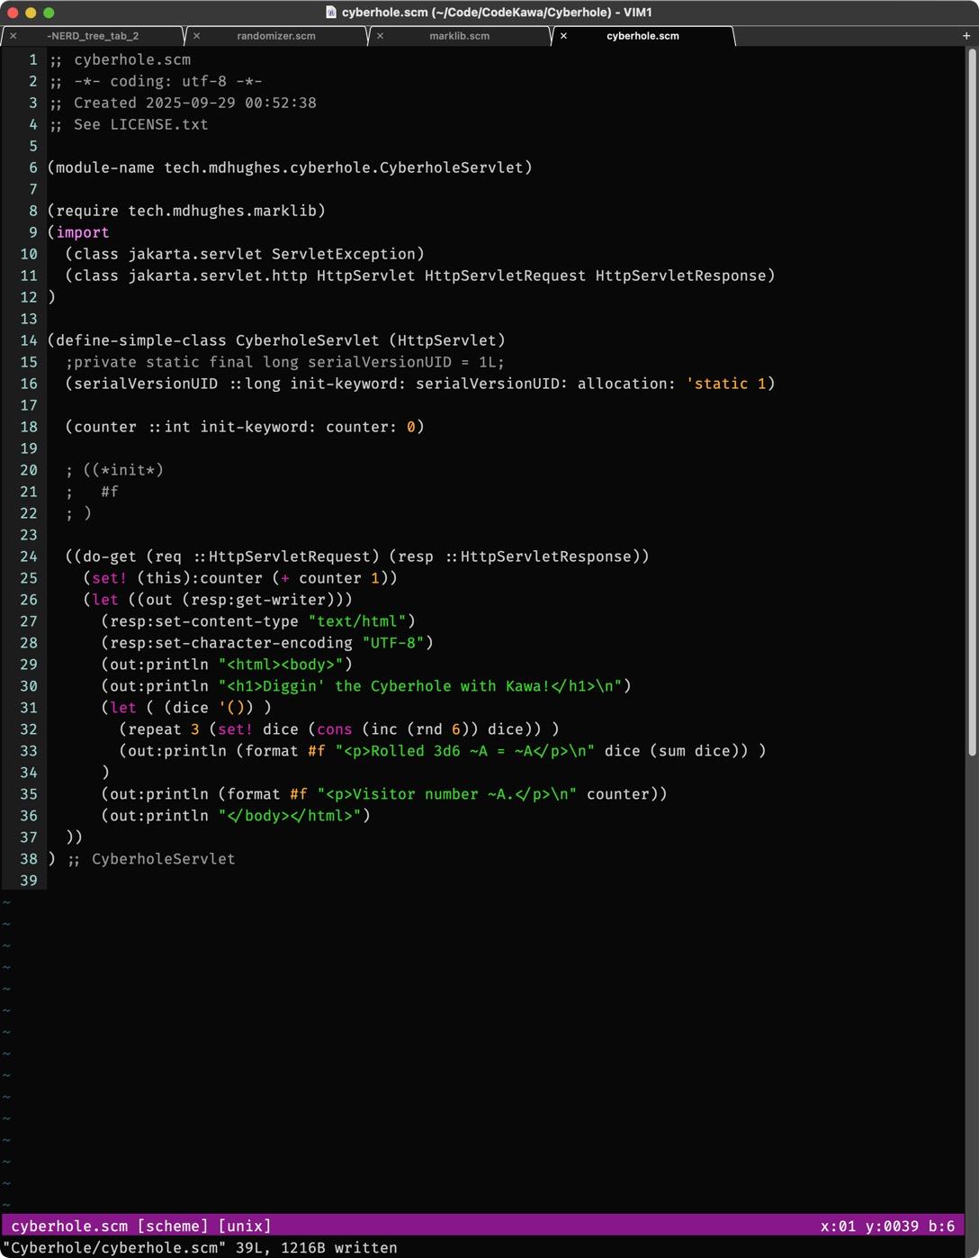The width and height of the screenshot is (979, 1258).
Task: Click the 'Diggin' the Cyberhole' heading string
Action: click(420, 686)
